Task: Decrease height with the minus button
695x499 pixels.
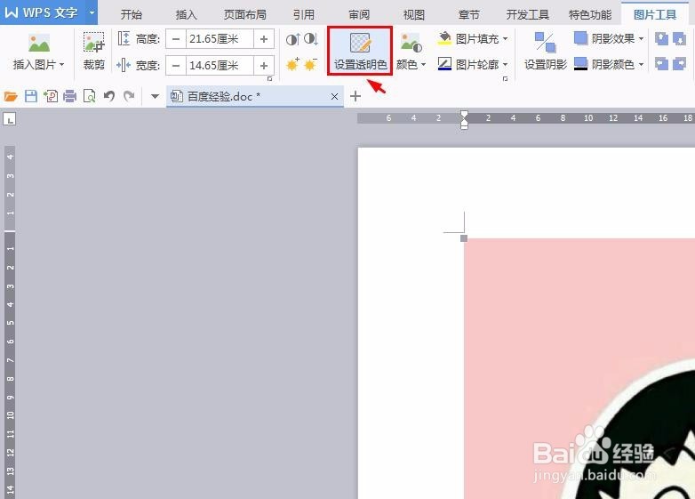Action: pyautogui.click(x=176, y=39)
